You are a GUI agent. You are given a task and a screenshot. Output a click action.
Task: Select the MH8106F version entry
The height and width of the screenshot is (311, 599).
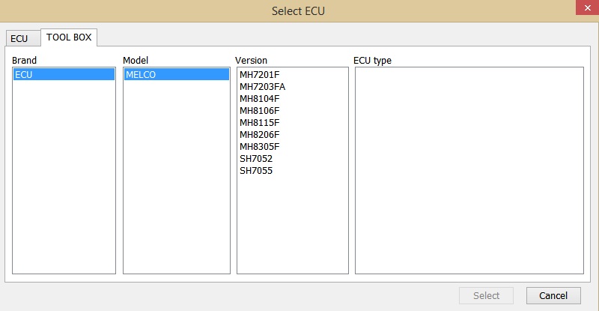259,110
